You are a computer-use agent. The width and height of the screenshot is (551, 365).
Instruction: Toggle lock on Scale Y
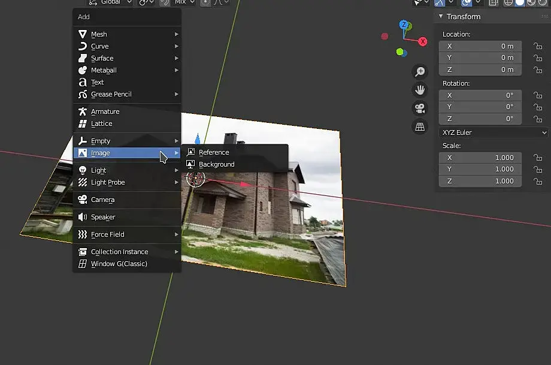(x=537, y=170)
